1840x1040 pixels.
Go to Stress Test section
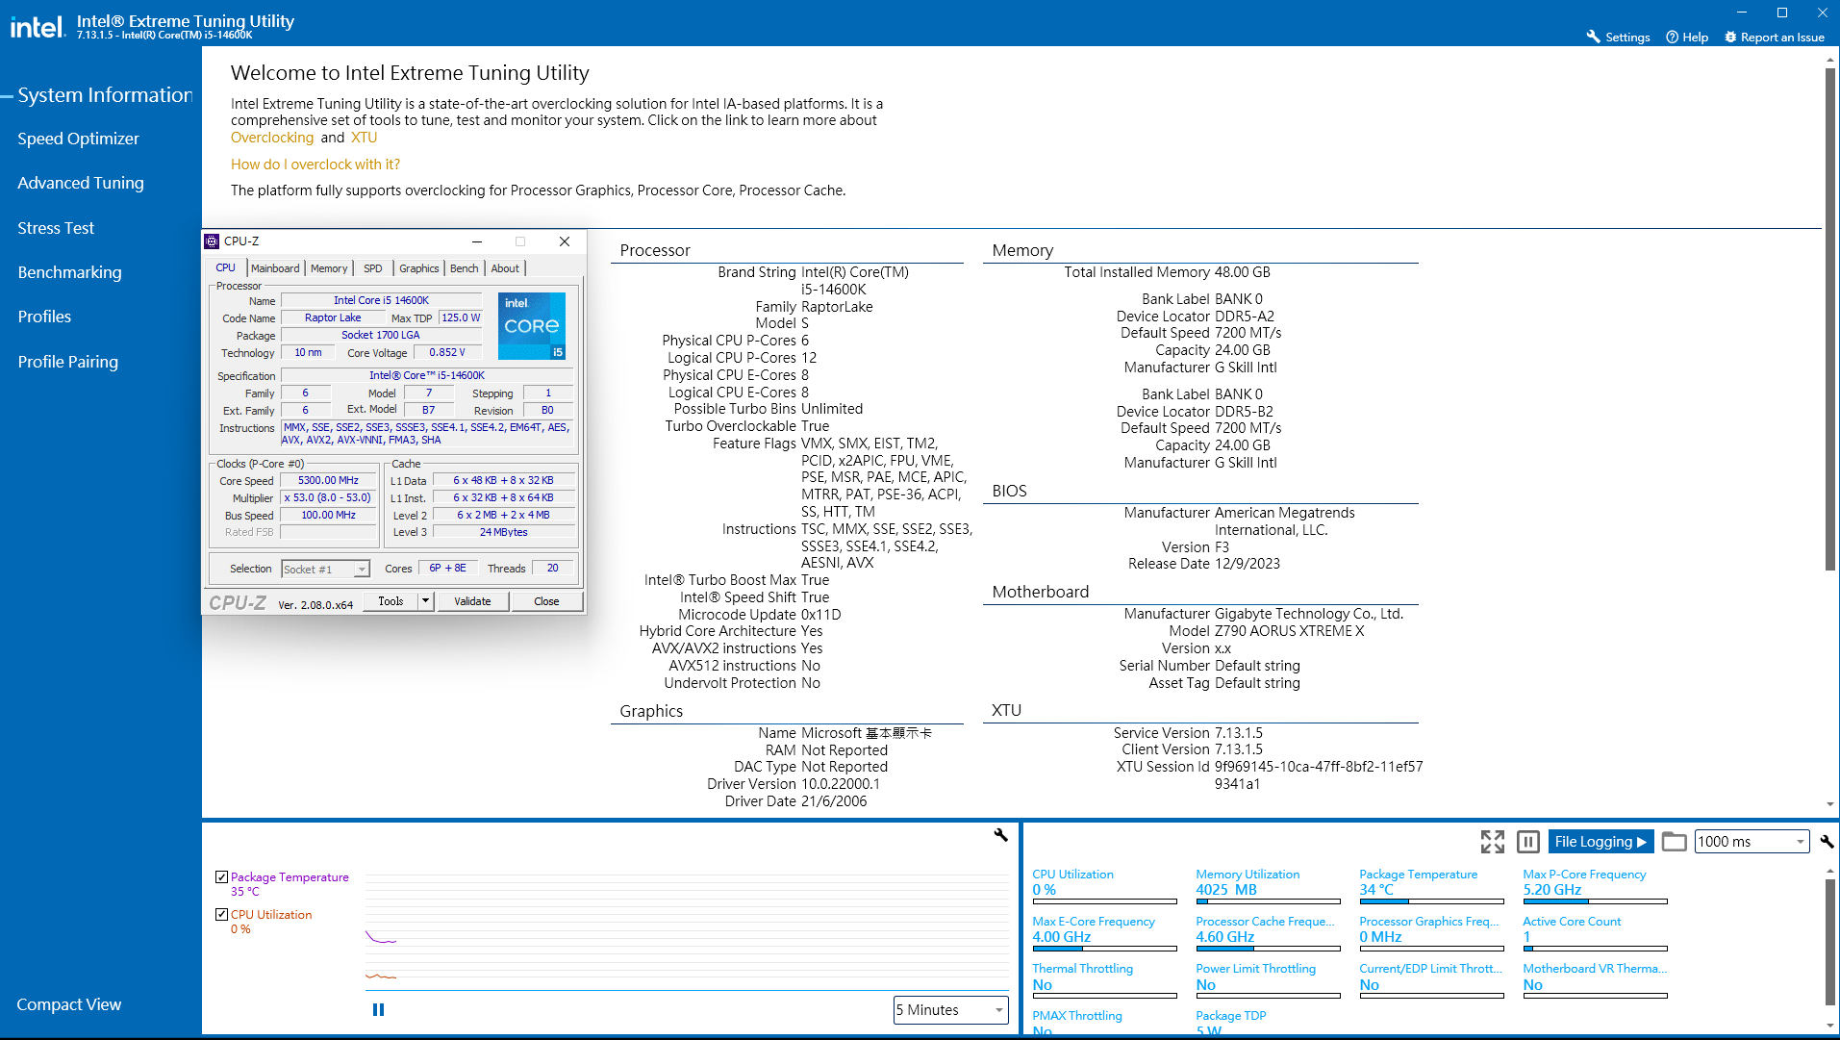(56, 228)
